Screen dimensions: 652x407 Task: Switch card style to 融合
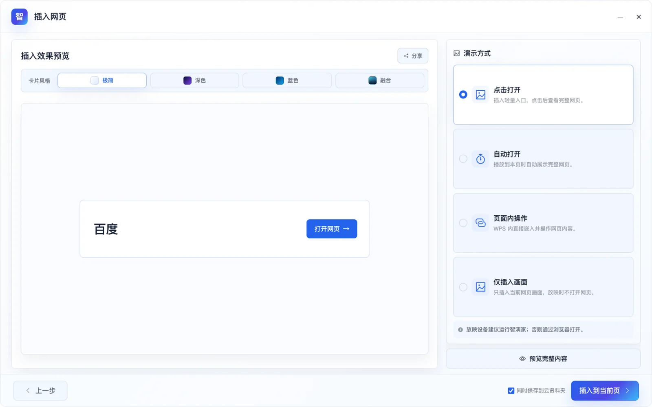point(380,81)
